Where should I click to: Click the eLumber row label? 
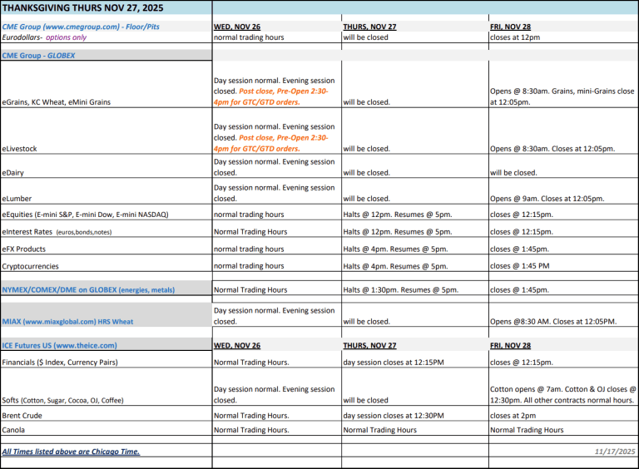17,199
